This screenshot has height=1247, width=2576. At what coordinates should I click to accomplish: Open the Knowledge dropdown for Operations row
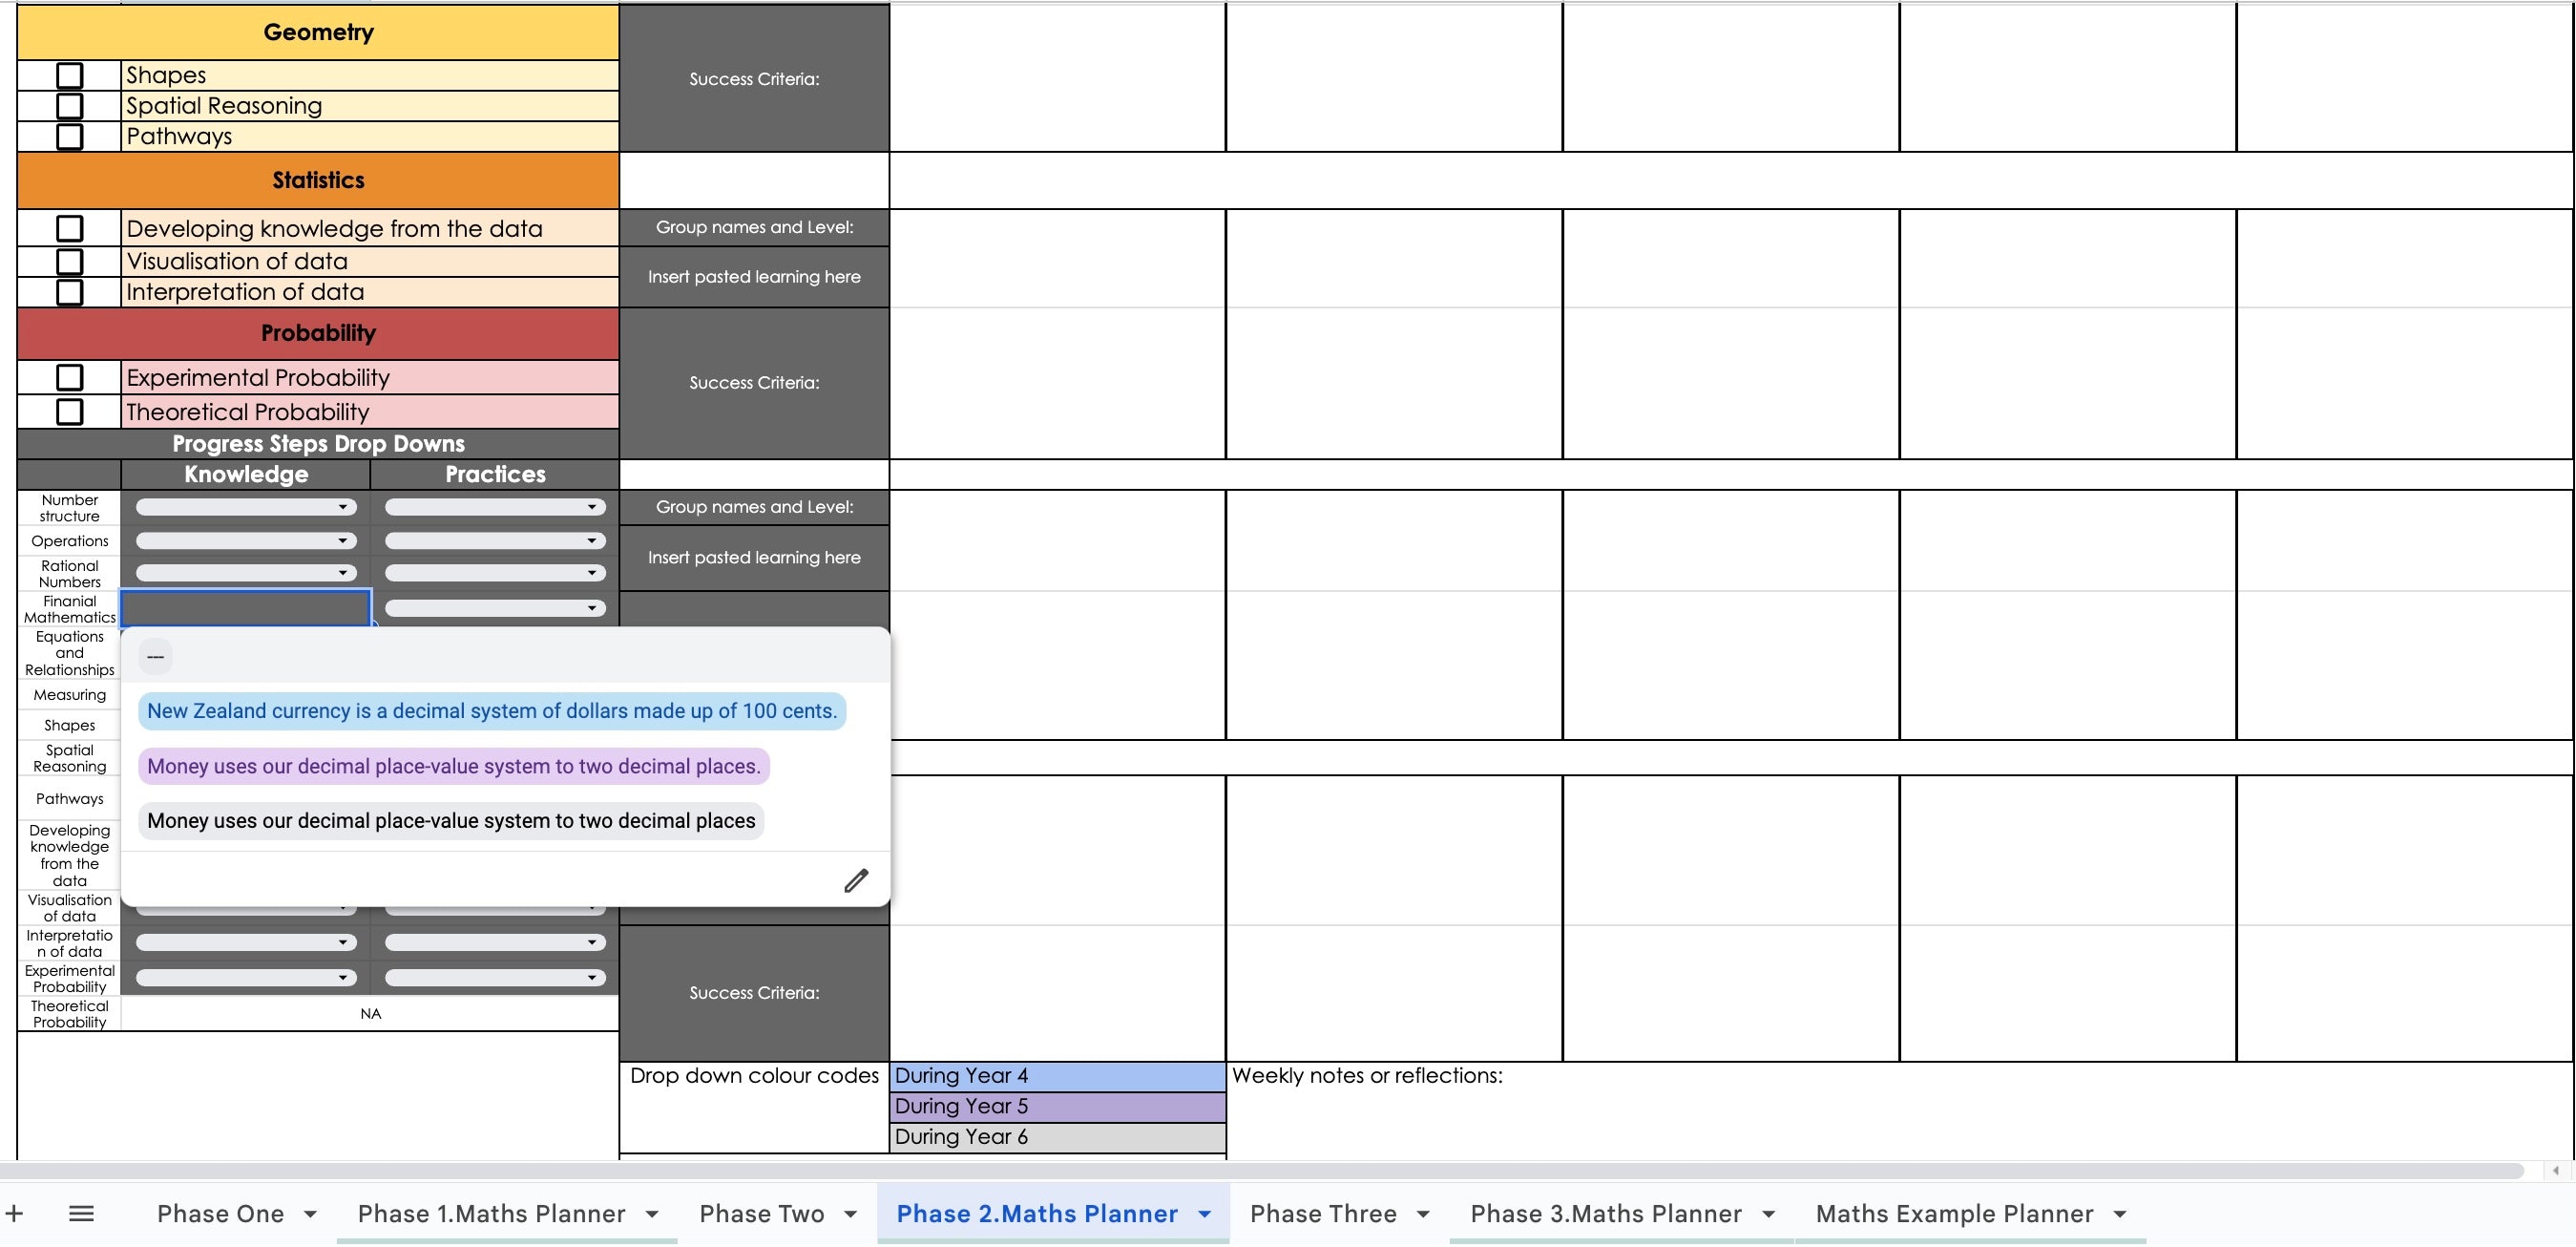click(244, 540)
